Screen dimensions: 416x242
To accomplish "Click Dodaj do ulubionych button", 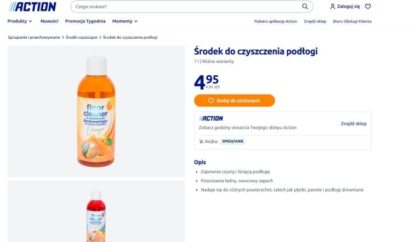I will 234,101.
